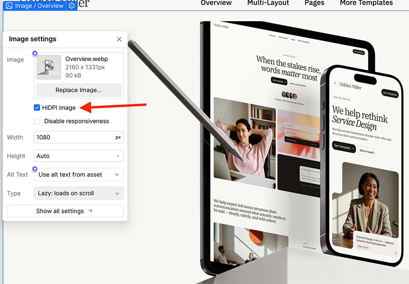Open the More Templates nav link
Viewport: 409px width, 284px height.
[367, 3]
